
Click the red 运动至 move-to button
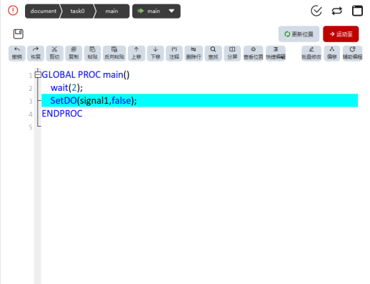(341, 34)
